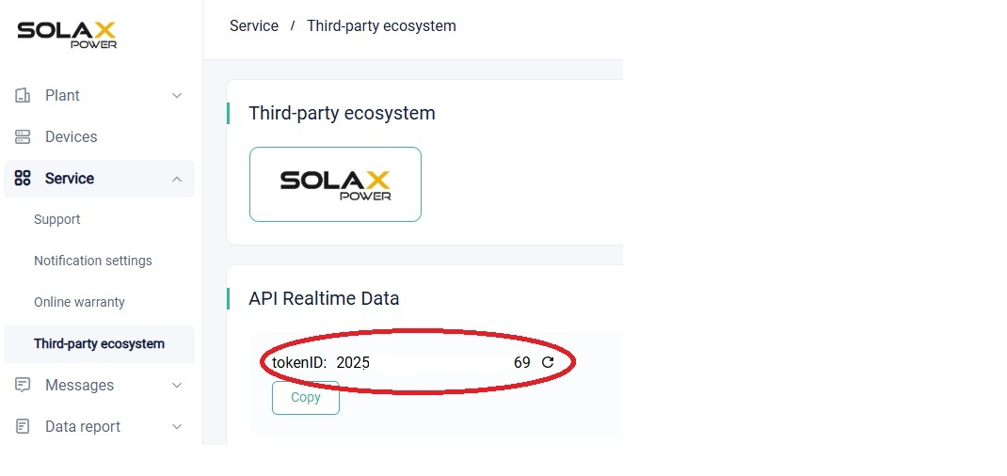
Task: Click the Third-party ecosystem breadcrumb
Action: [381, 26]
